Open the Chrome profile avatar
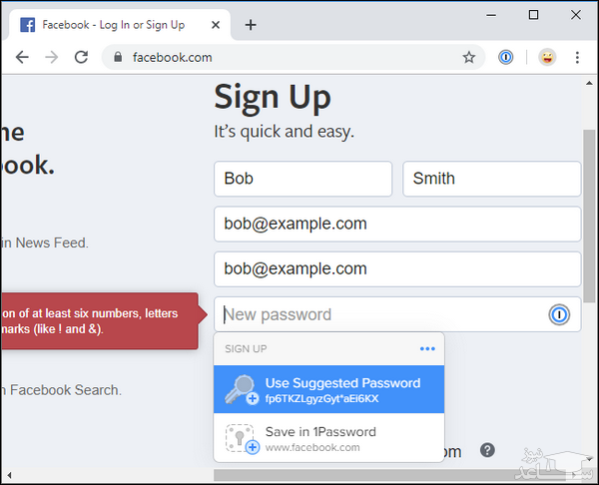Viewport: 599px width, 485px height. [547, 58]
